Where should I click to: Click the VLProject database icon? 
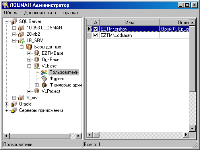37,91
